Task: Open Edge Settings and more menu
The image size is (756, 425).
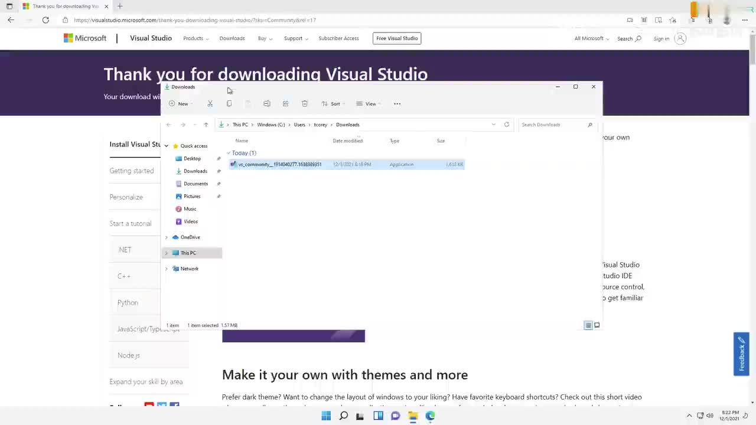Action: 745,20
